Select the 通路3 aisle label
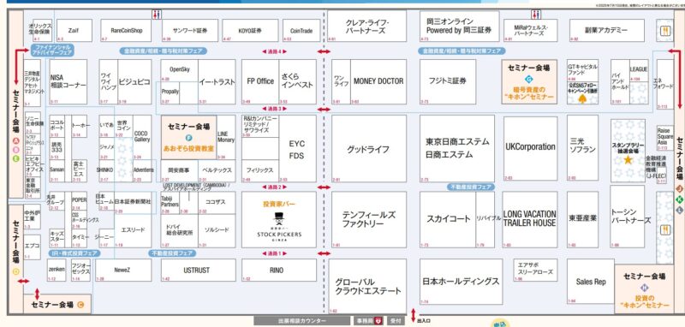 coord(274,108)
